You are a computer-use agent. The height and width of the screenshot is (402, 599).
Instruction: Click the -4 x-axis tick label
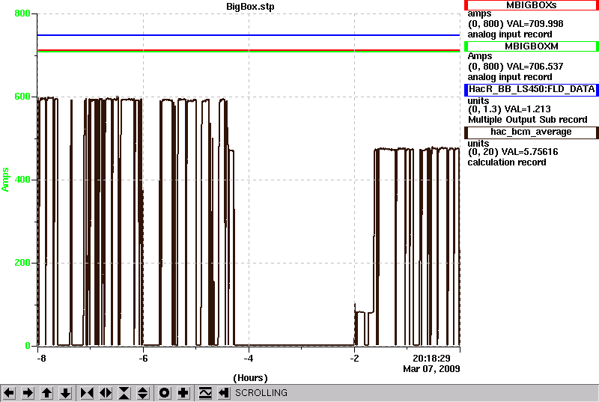[x=249, y=359]
